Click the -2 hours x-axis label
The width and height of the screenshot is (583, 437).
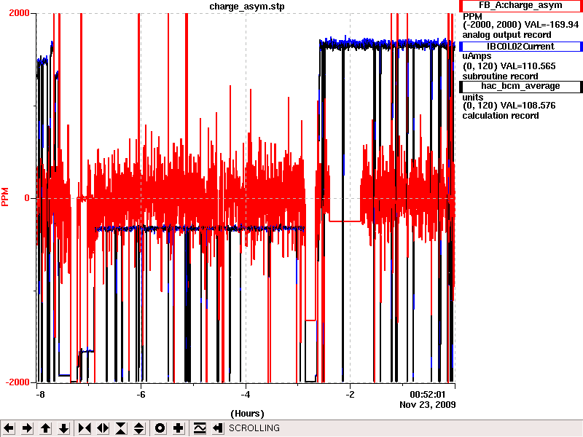[350, 394]
